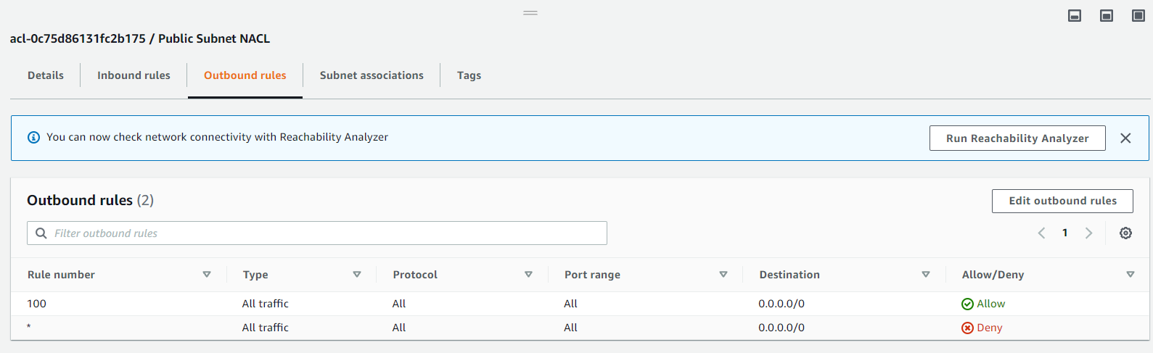
Task: Open table preferences gear icon
Action: 1125,233
